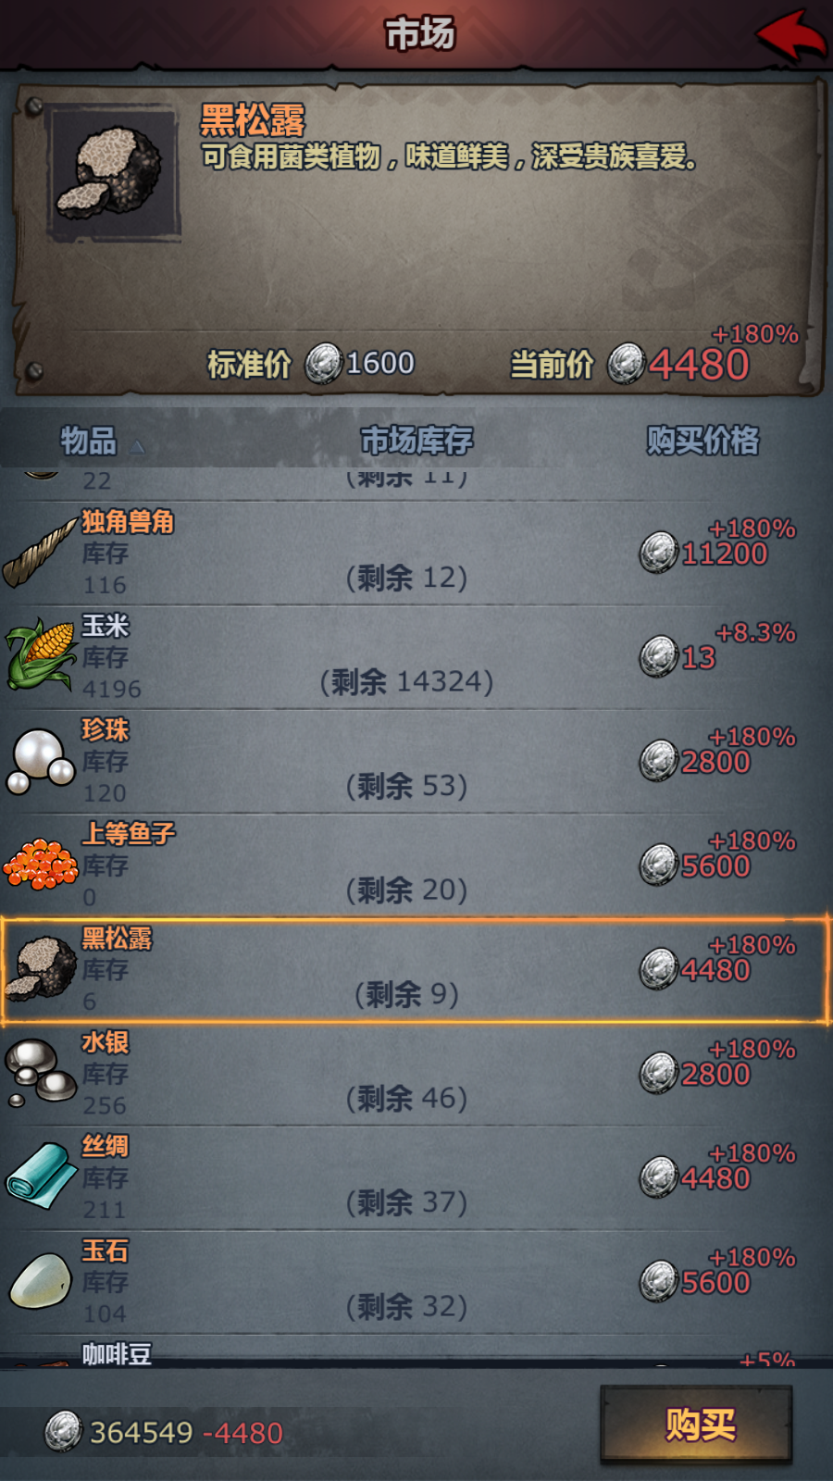Sort by the 购买价格 column header
Viewport: 833px width, 1481px height.
click(702, 441)
